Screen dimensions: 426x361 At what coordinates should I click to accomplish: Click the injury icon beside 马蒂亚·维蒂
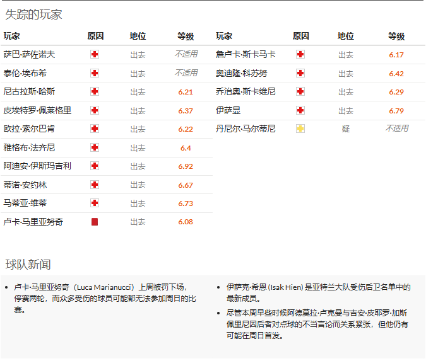(95, 203)
